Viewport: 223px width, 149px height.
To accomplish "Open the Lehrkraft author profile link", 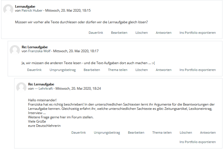I will 44,89.
